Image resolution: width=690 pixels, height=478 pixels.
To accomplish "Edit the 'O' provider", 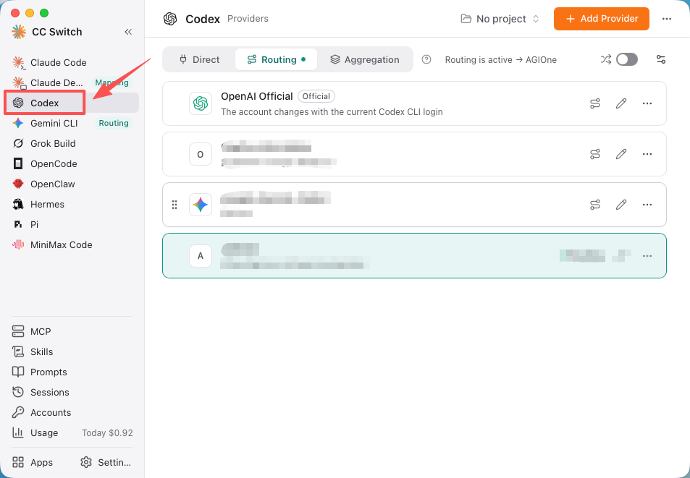I will pyautogui.click(x=621, y=154).
